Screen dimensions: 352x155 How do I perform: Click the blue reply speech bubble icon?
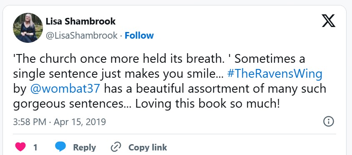click(60, 147)
